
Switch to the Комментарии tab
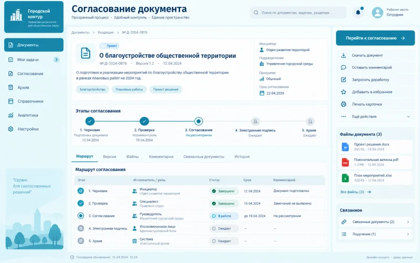161,156
